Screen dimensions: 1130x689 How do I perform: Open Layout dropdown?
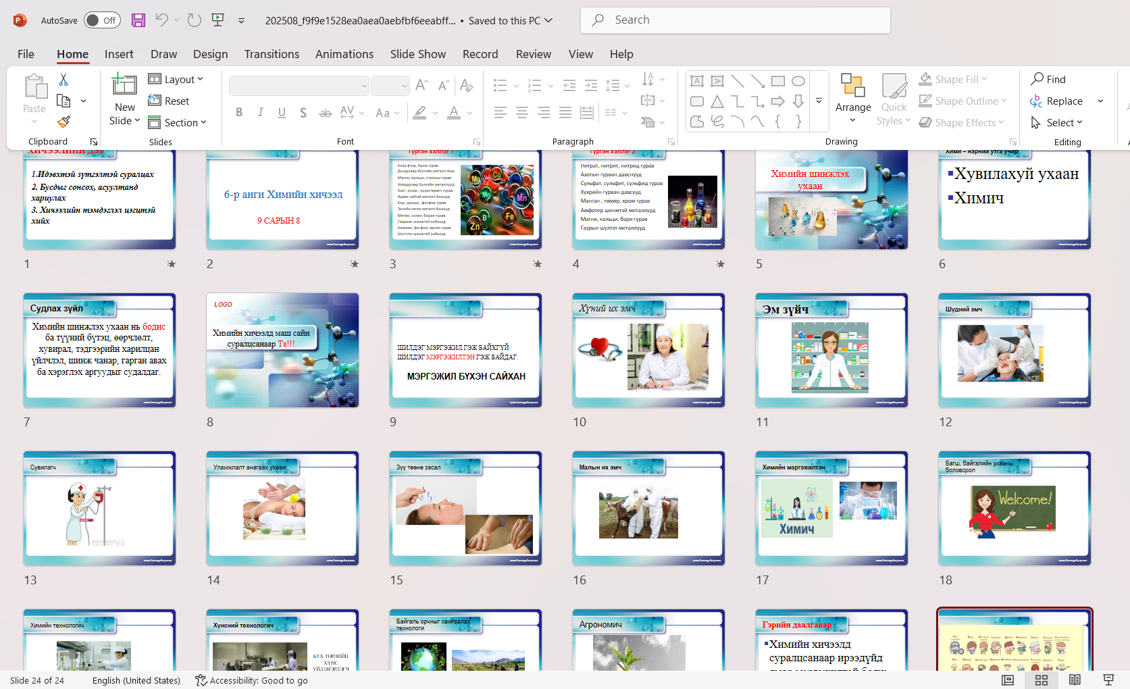coord(176,79)
